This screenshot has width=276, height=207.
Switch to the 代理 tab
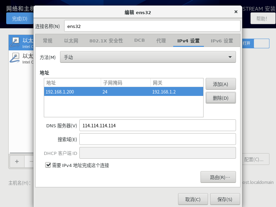[x=161, y=41]
